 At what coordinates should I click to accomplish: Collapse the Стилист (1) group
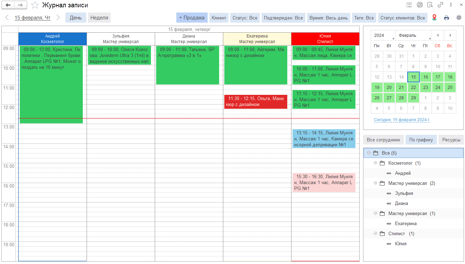click(375, 233)
